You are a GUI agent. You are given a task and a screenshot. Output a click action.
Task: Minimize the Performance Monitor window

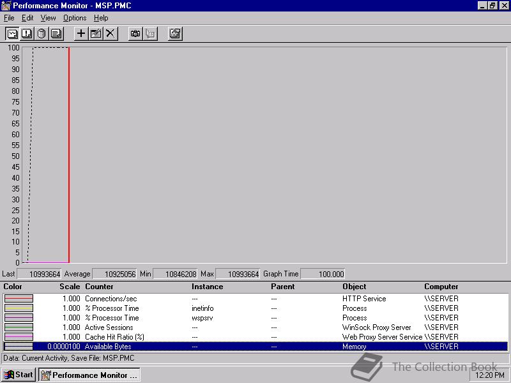click(x=482, y=6)
